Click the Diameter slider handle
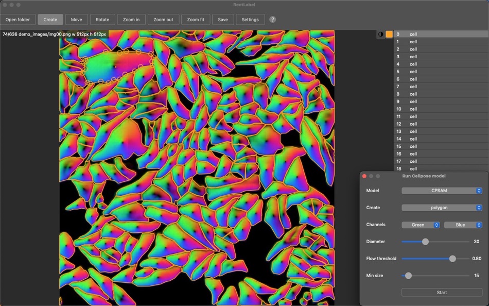Viewport: 489px width, 306px height. 425,242
